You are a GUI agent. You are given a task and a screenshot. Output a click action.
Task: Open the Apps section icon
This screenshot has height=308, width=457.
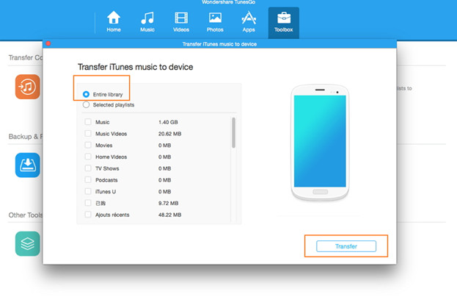pos(249,18)
